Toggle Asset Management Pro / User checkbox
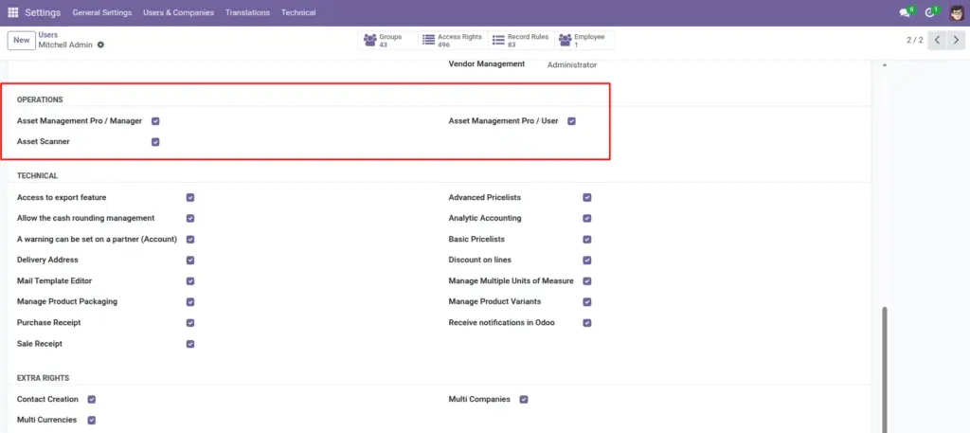The width and height of the screenshot is (970, 433). click(571, 121)
